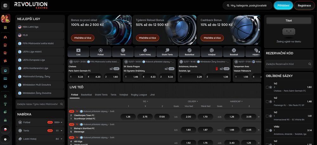This screenshot has height=145, width=317.
Task: Click the search icon in team name field
Action: coord(61,104)
